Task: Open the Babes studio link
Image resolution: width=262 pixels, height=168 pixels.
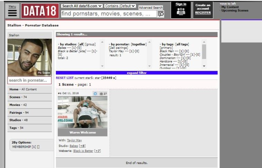Action: click(x=74, y=146)
